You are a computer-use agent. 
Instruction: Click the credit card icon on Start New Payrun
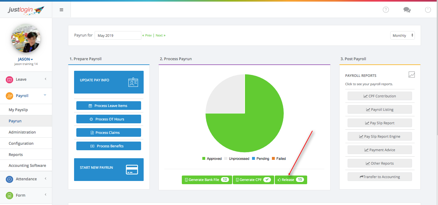tap(132, 169)
